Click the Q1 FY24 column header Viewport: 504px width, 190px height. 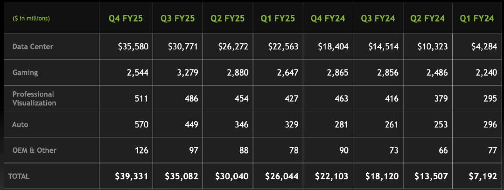click(x=477, y=19)
